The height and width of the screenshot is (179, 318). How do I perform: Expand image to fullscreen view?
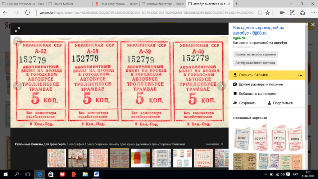pyautogui.click(x=17, y=30)
